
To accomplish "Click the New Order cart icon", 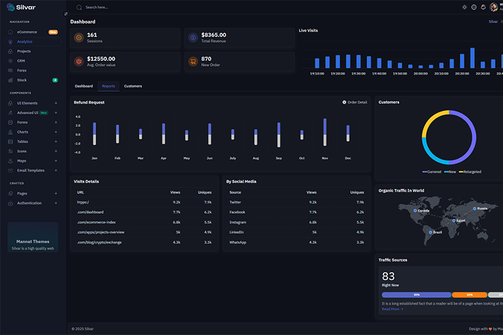I will pyautogui.click(x=193, y=62).
